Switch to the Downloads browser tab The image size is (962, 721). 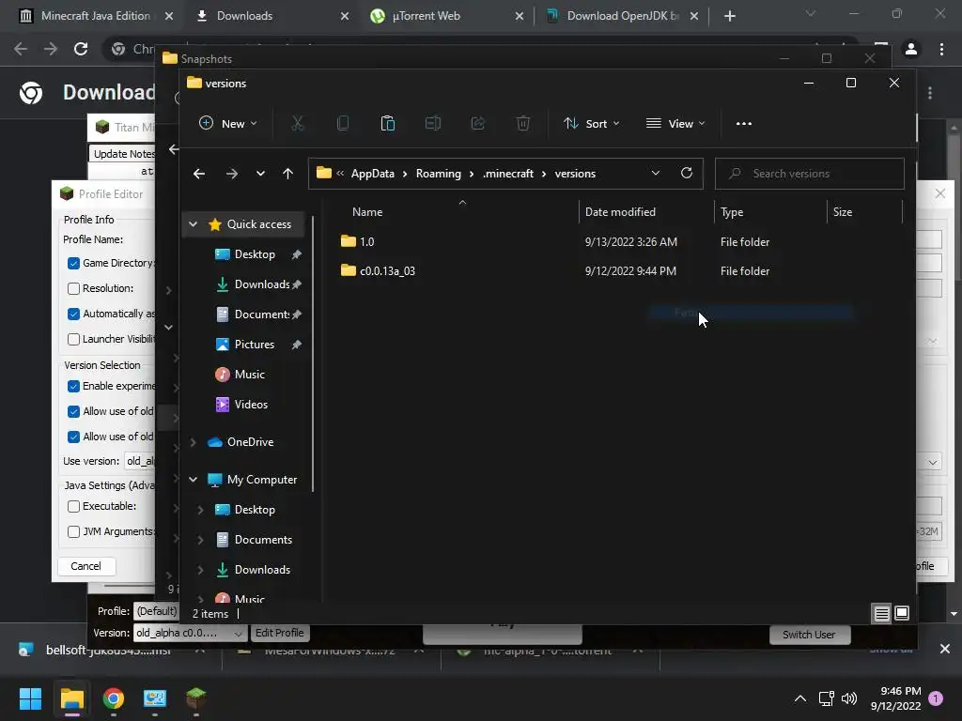[270, 16]
